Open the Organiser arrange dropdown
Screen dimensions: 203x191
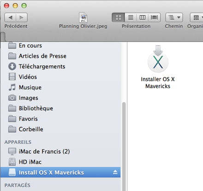click(x=197, y=18)
